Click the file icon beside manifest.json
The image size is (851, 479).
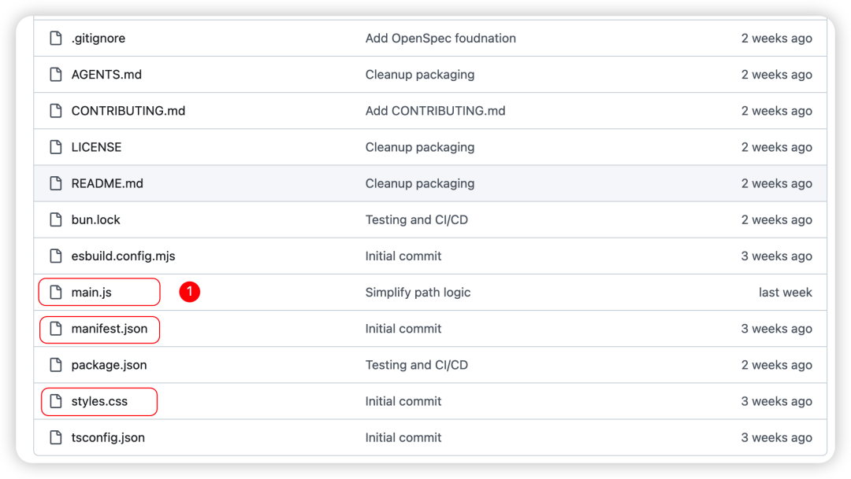(x=55, y=329)
